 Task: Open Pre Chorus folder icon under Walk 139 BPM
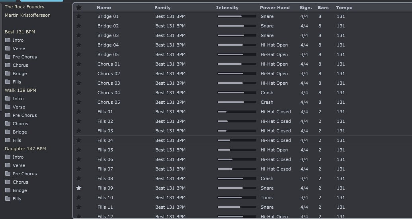tap(8, 115)
